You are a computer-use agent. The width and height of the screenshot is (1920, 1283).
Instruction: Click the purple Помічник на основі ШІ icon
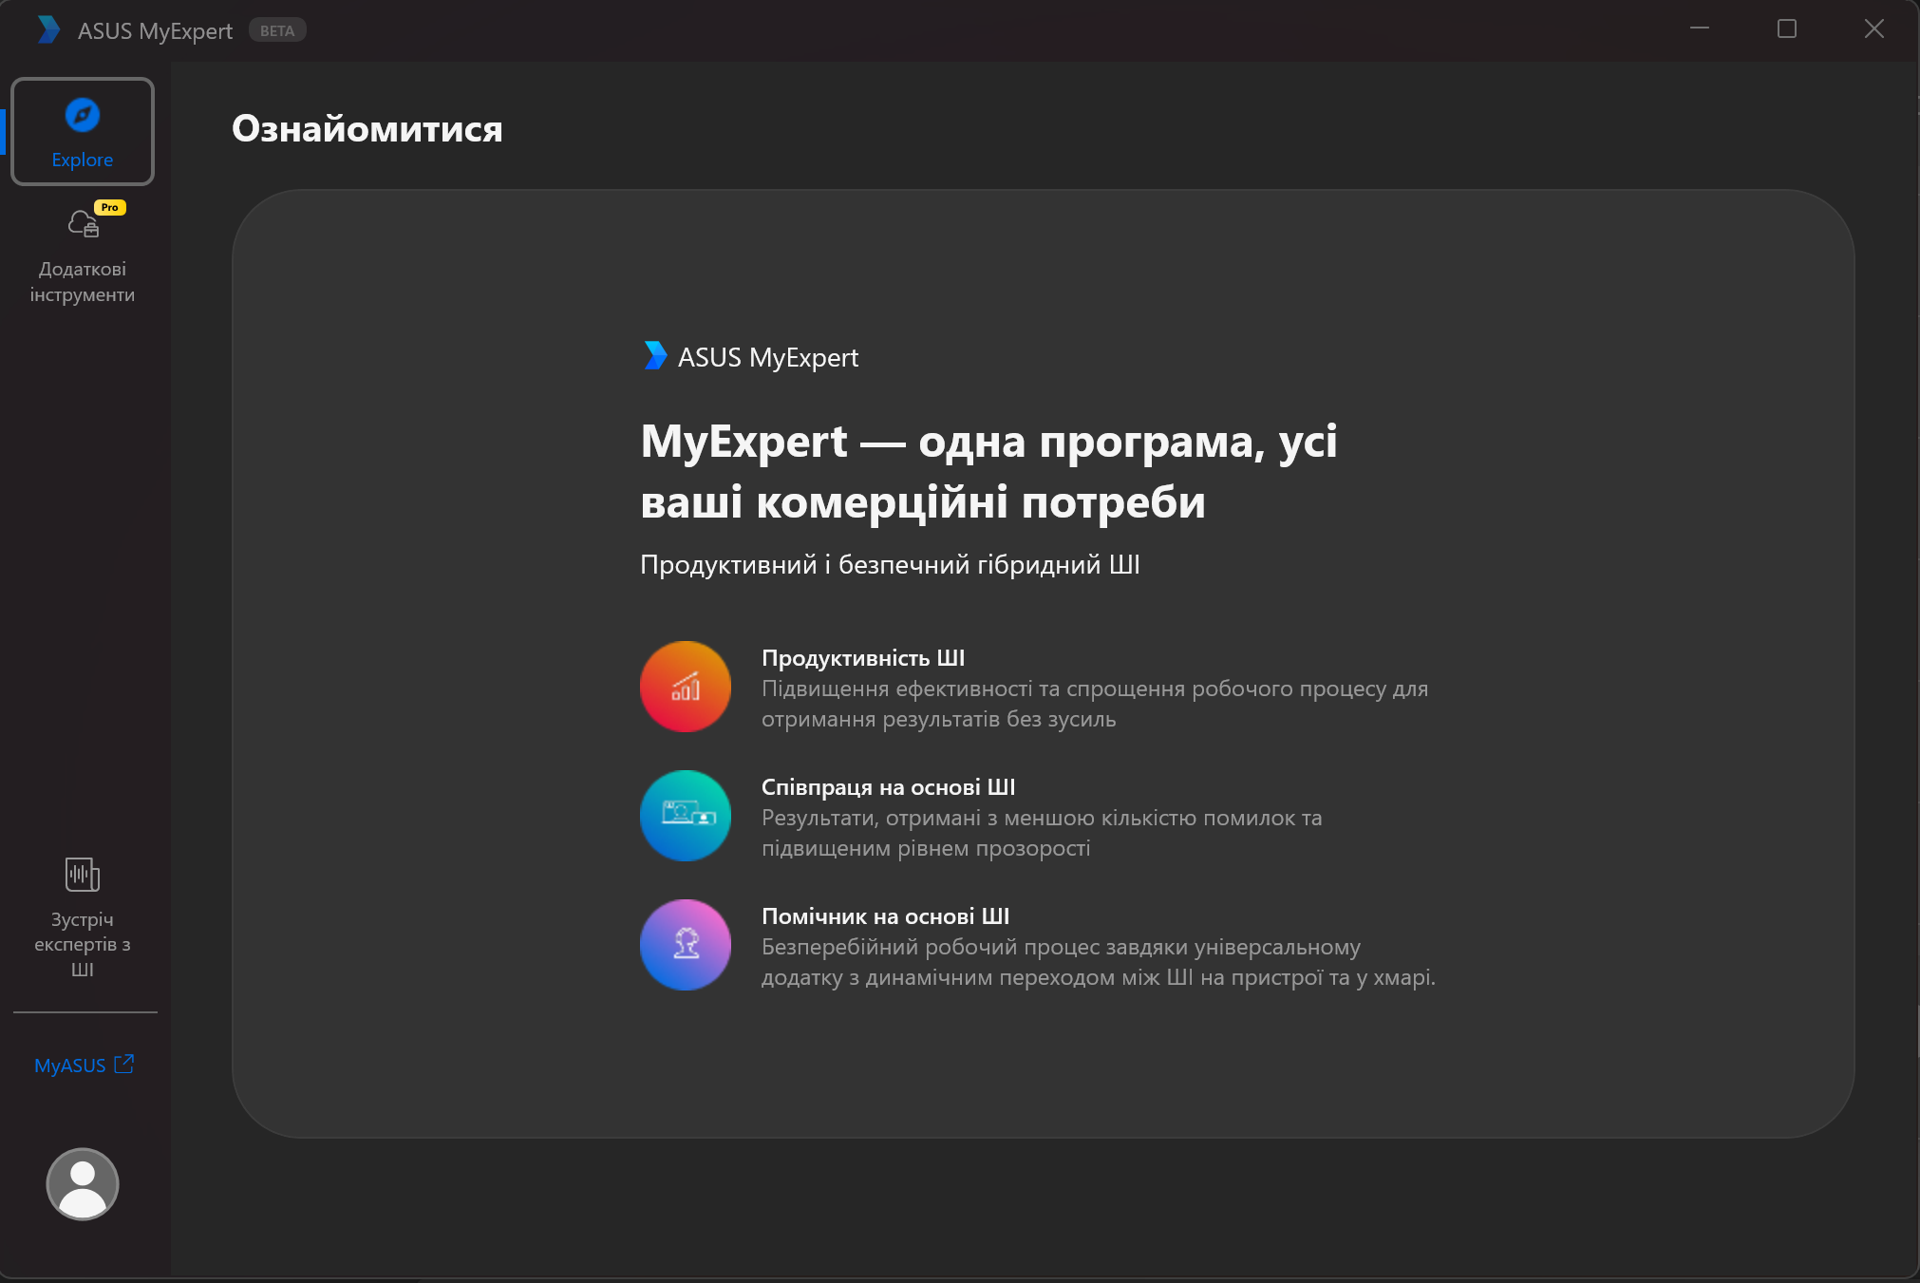click(686, 945)
